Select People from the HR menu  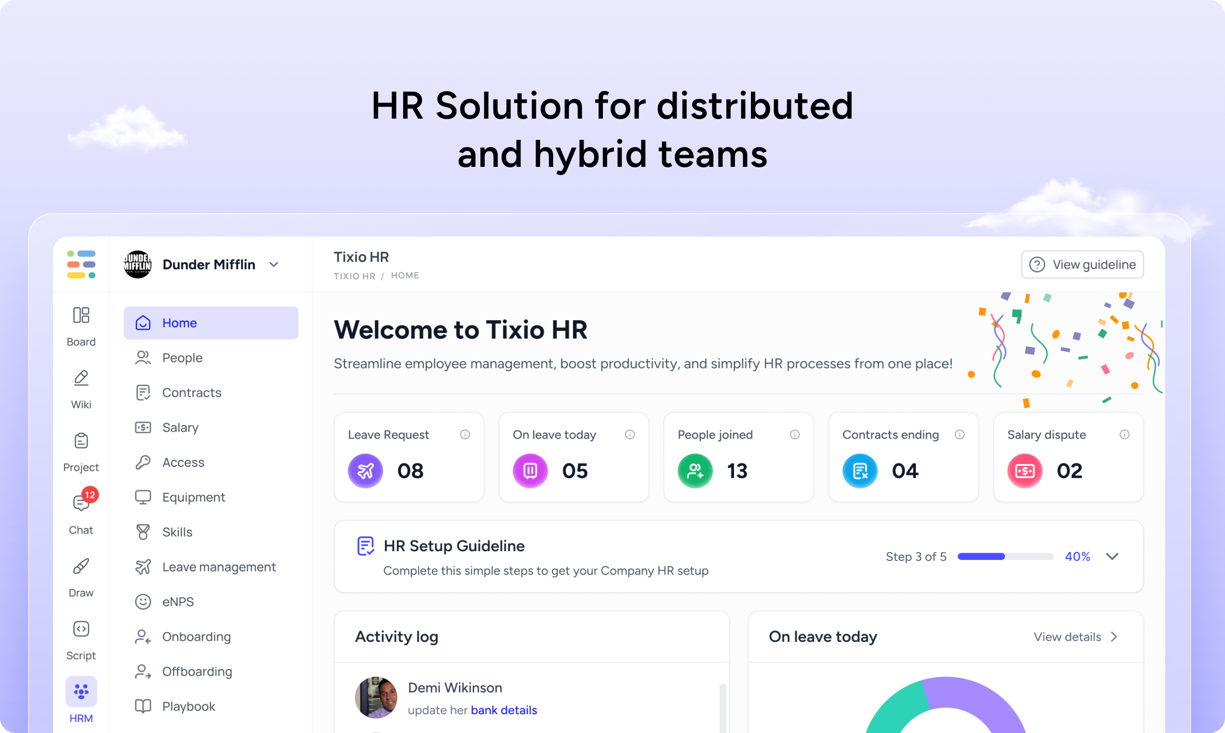(x=182, y=358)
